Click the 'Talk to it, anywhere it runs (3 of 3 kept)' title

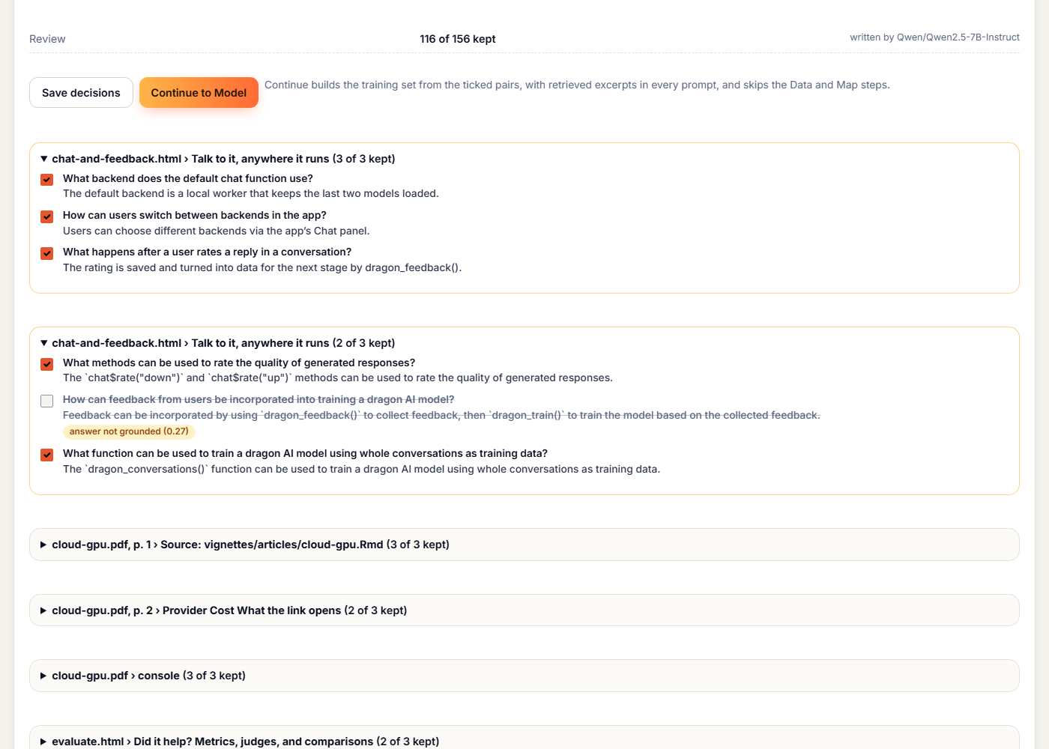click(293, 159)
